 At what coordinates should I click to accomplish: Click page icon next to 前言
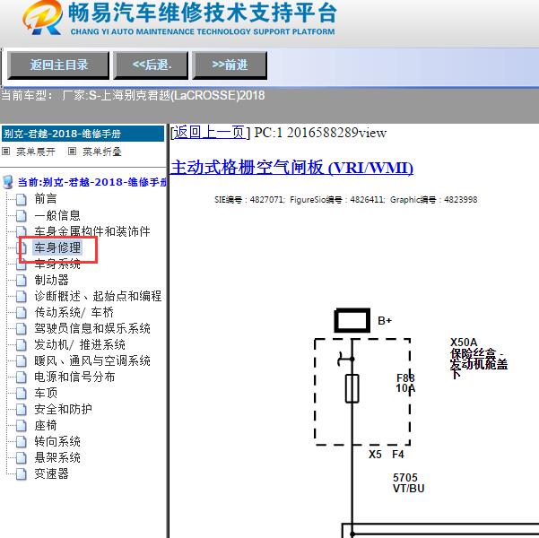coord(22,199)
